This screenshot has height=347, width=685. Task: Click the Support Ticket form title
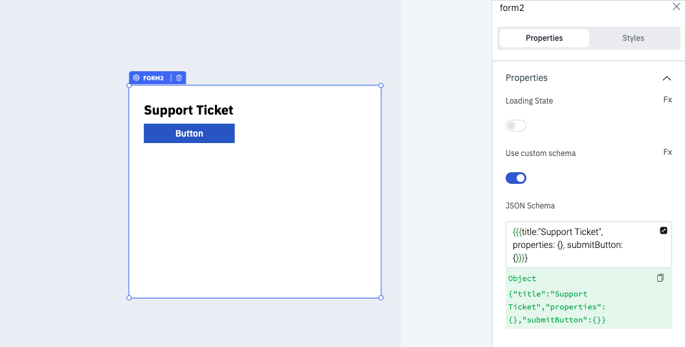(188, 110)
